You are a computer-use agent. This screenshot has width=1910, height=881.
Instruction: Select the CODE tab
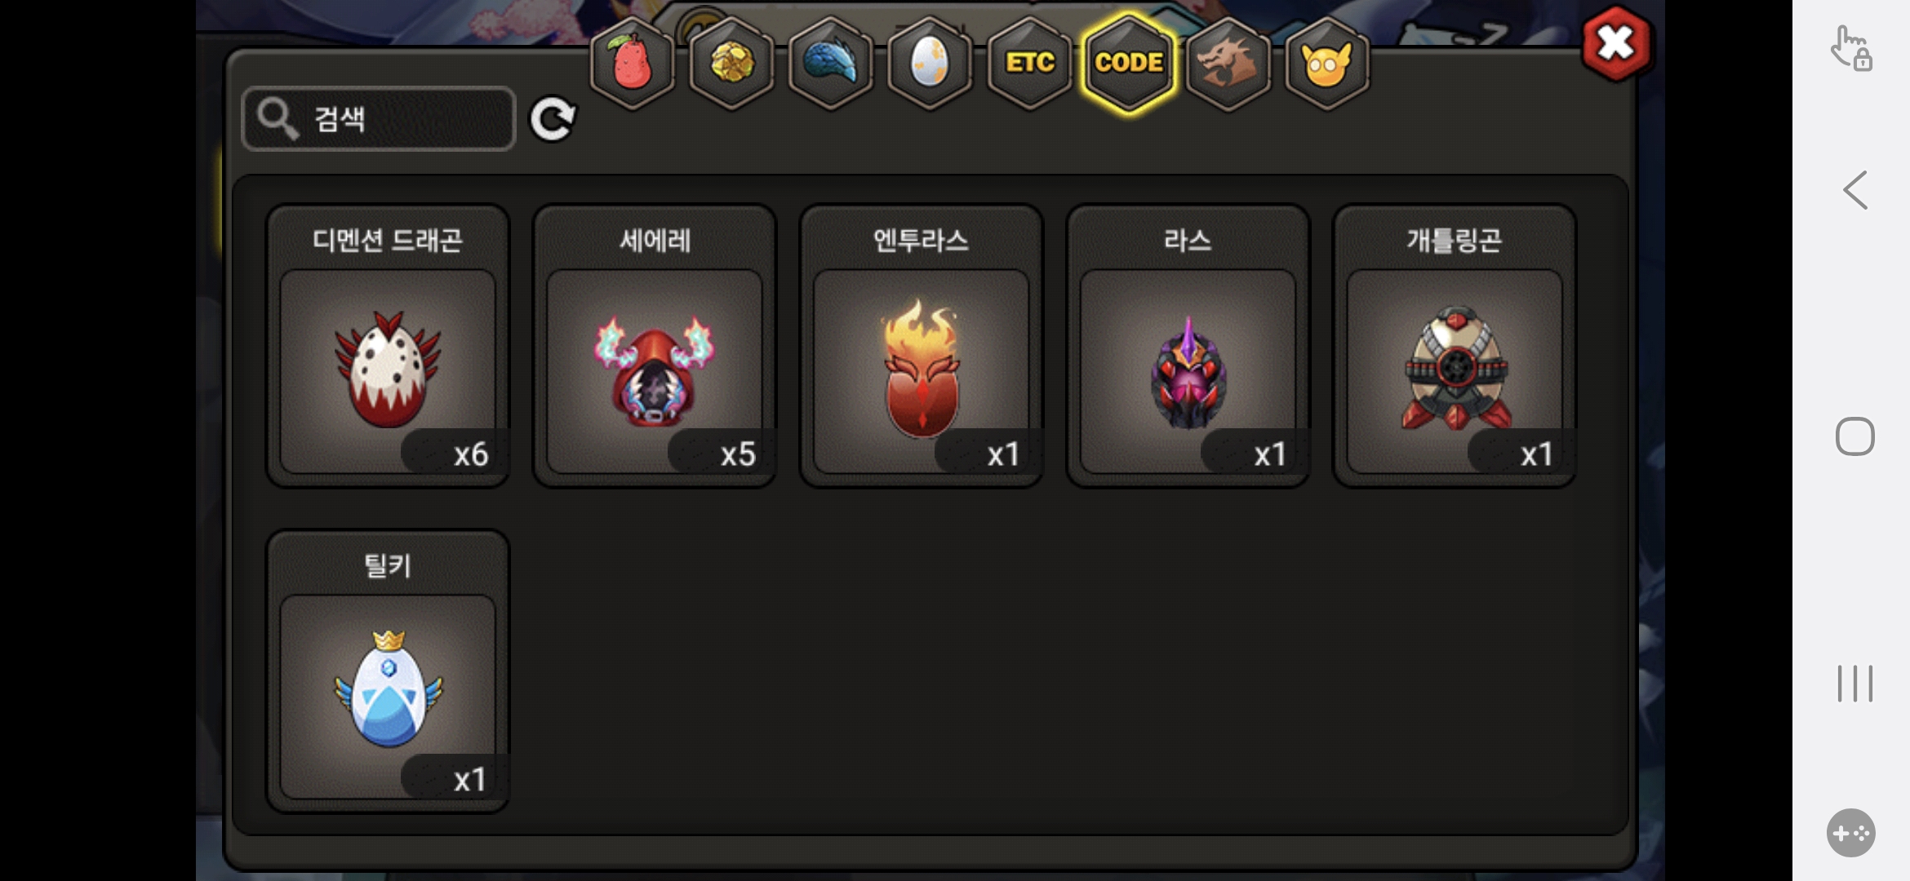(x=1129, y=63)
